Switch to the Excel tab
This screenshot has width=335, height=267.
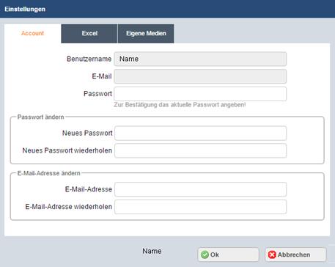pos(89,34)
